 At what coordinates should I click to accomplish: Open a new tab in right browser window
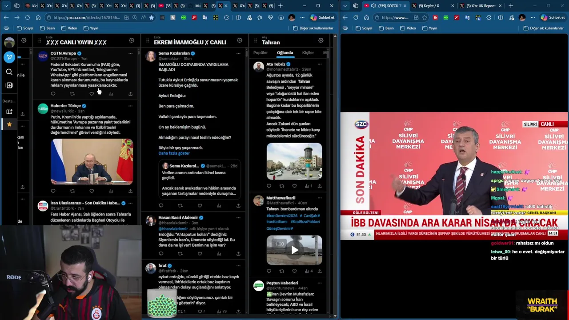click(x=511, y=6)
